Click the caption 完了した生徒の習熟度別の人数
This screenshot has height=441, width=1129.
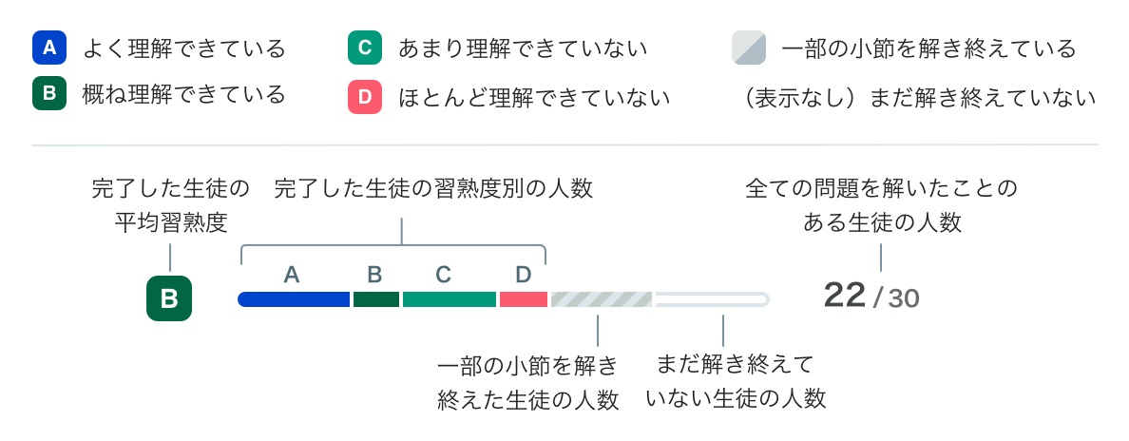[434, 189]
